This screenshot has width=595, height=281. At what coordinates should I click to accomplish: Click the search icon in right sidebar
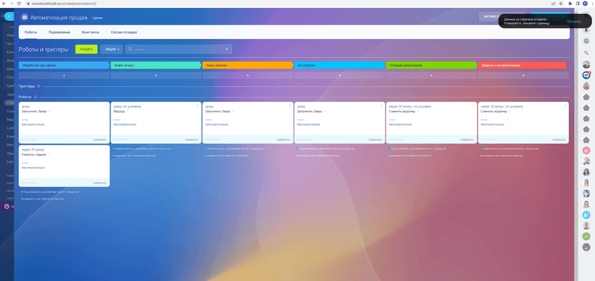586,52
